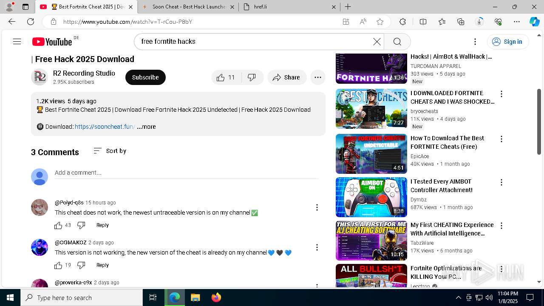The image size is (544, 306).
Task: Click the Share button
Action: [x=287, y=77]
